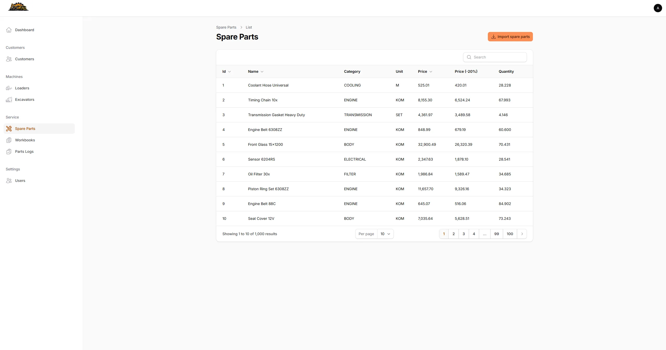Click Spare Parts breadcrumb link
The image size is (666, 350).
[x=226, y=27]
